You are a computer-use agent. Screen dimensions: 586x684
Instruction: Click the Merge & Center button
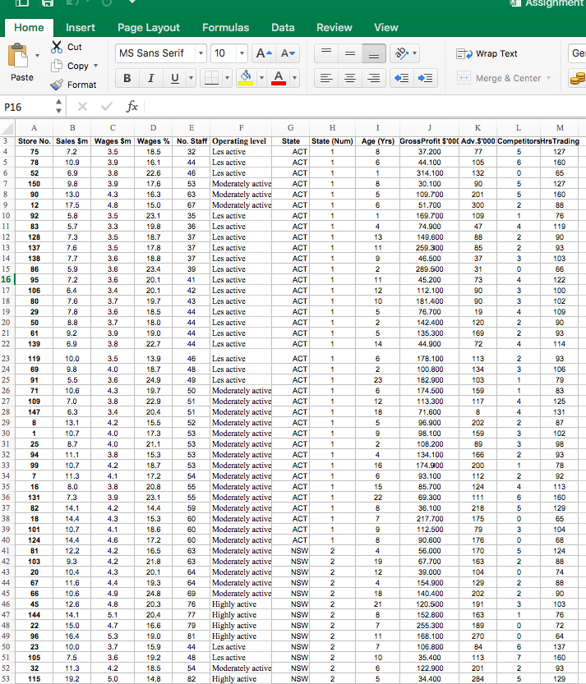499,78
